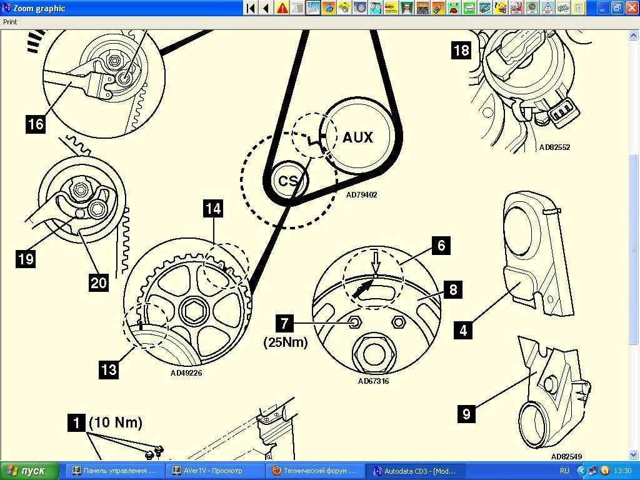Open the question mark car icon

point(500,7)
